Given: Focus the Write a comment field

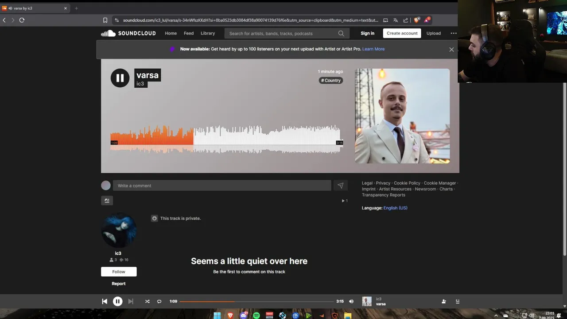Looking at the screenshot, I should click(222, 186).
